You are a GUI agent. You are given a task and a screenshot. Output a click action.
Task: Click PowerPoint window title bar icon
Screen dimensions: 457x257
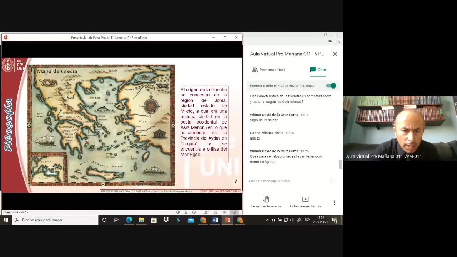point(6,37)
